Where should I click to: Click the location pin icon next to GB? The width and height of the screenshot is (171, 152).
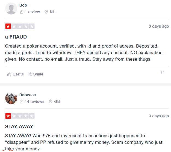[x=51, y=101]
